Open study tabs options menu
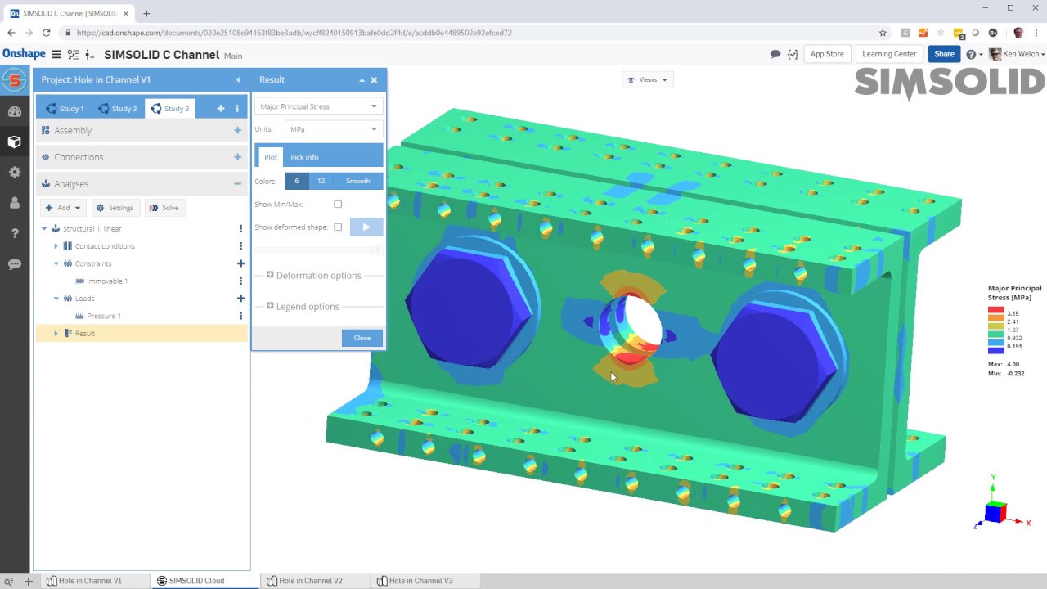 [x=237, y=108]
